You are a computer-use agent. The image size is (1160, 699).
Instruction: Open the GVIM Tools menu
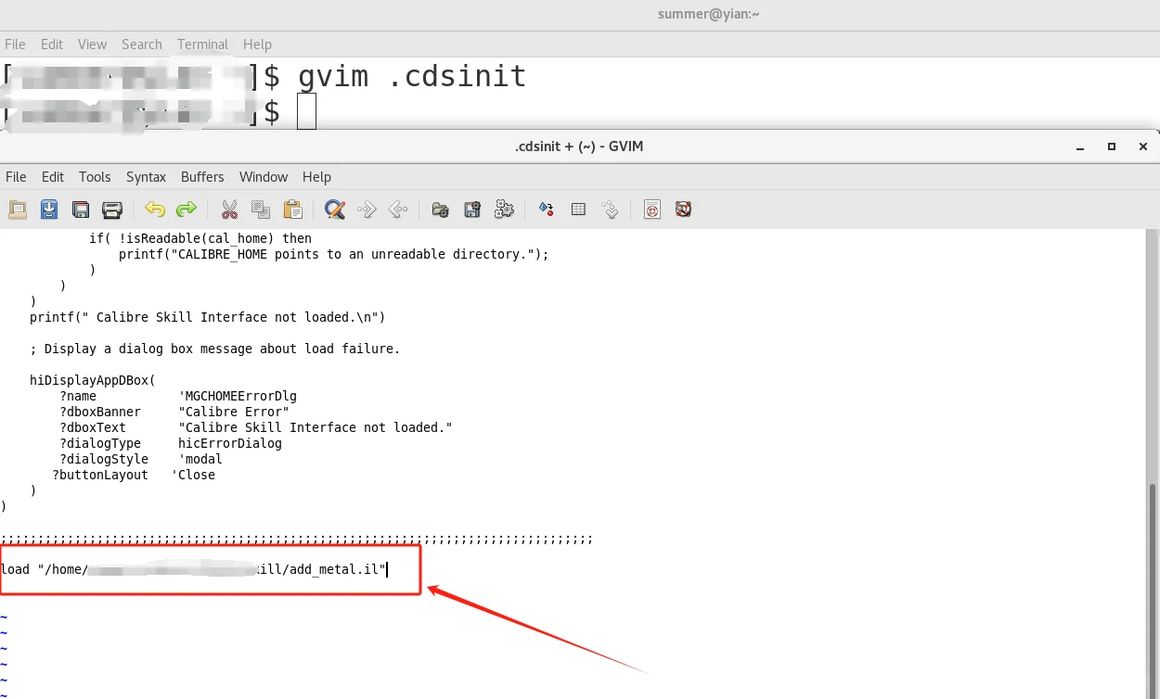[x=95, y=176]
